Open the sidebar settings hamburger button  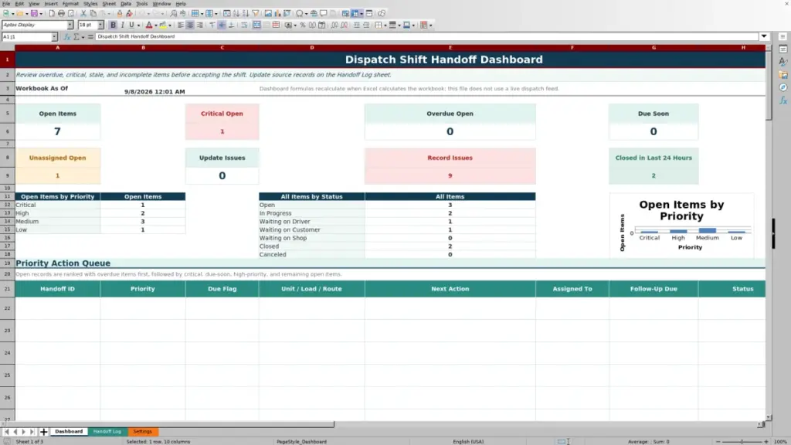(783, 36)
